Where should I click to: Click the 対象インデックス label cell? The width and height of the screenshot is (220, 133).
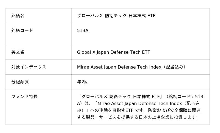(29, 67)
